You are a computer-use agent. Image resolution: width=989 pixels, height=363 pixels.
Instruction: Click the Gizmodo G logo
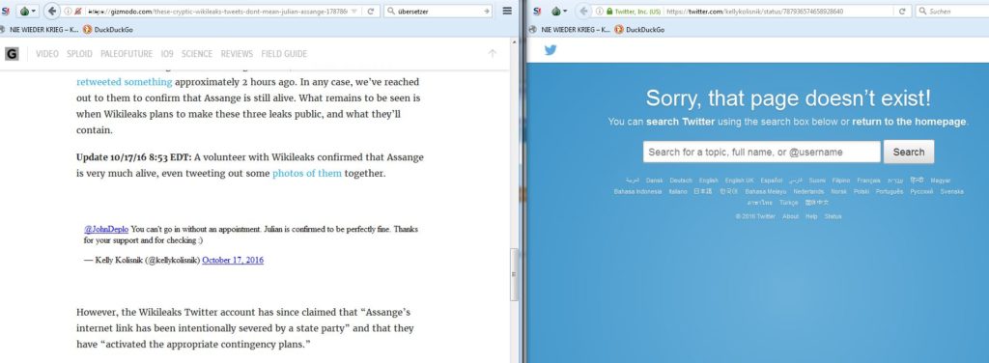point(12,53)
